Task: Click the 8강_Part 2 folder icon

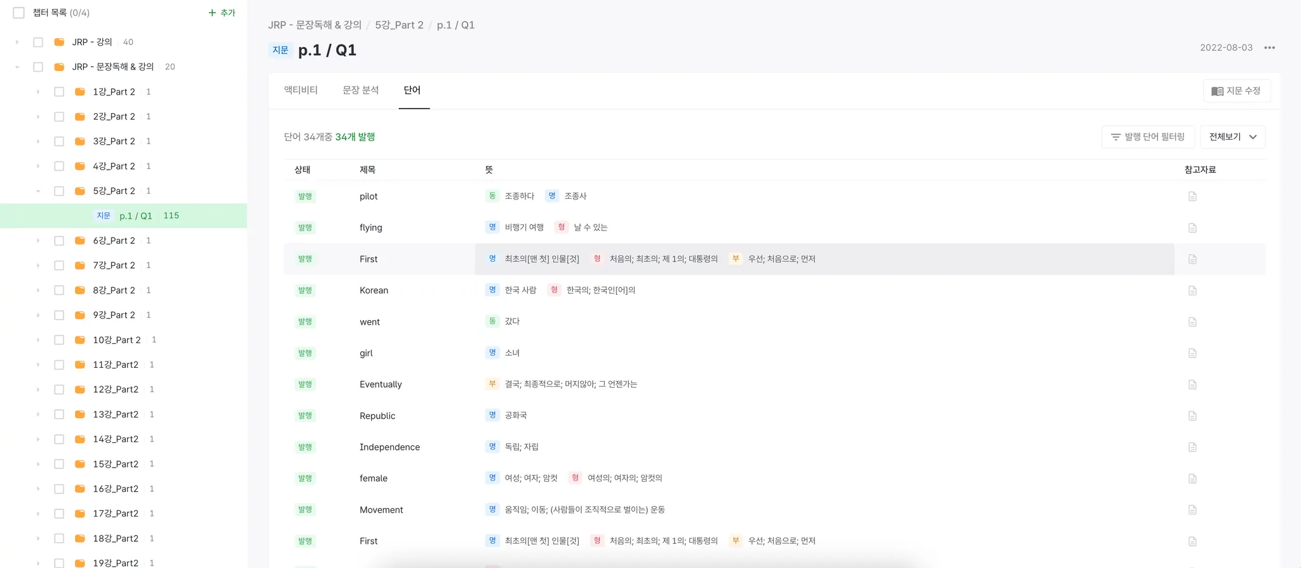Action: [80, 290]
